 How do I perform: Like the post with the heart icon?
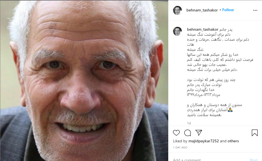pos(176,133)
